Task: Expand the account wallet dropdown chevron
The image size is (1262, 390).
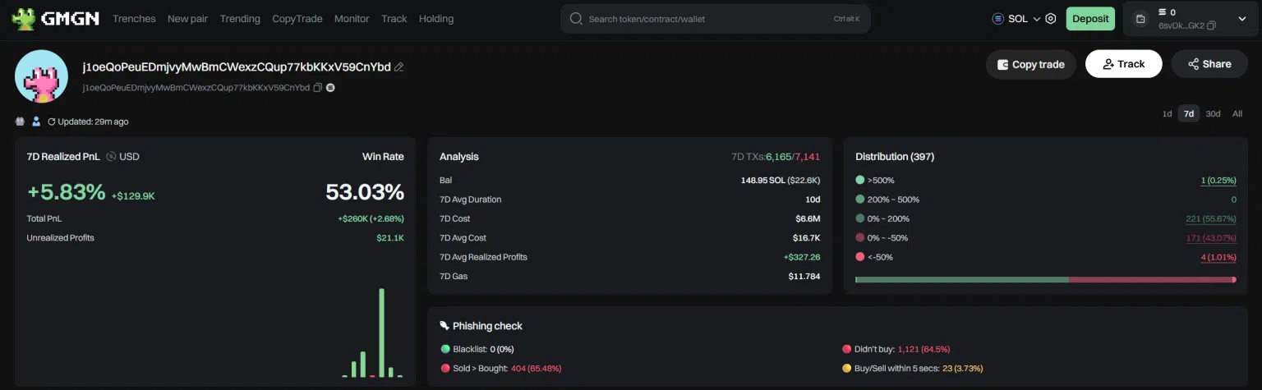Action: tap(1241, 19)
